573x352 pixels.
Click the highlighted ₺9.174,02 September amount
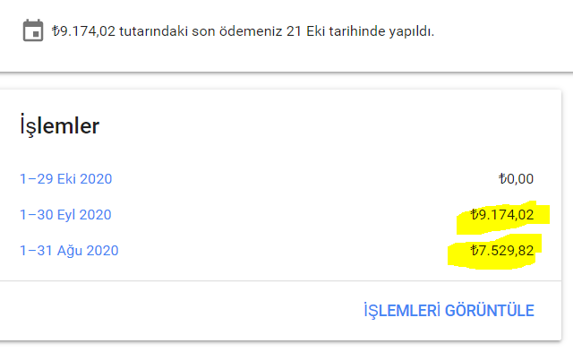click(x=502, y=215)
